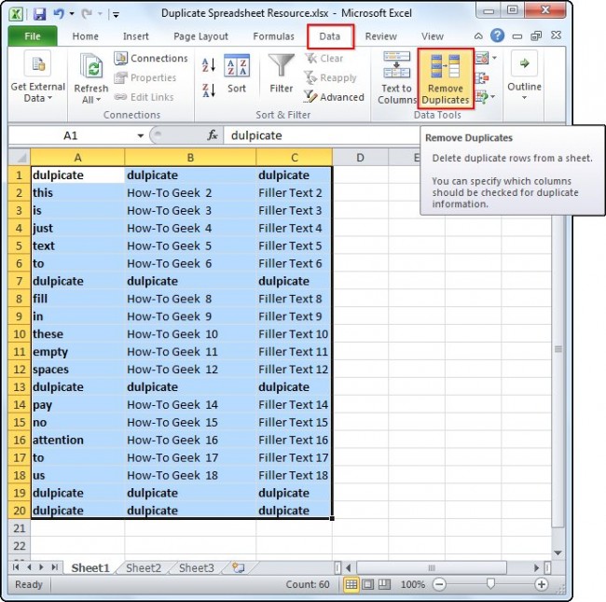Viewport: 606px width, 602px height.
Task: Select the Sheet1 worksheet tab
Action: pos(90,568)
